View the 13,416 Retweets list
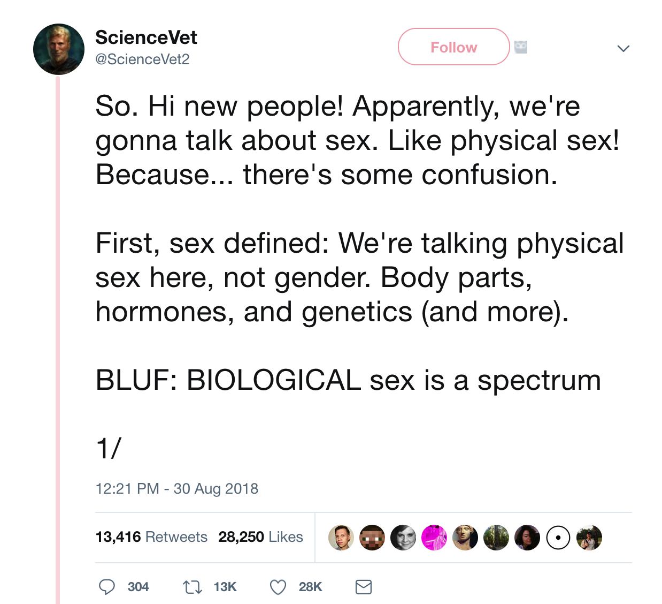Screen dimensions: 662x604 (151, 537)
